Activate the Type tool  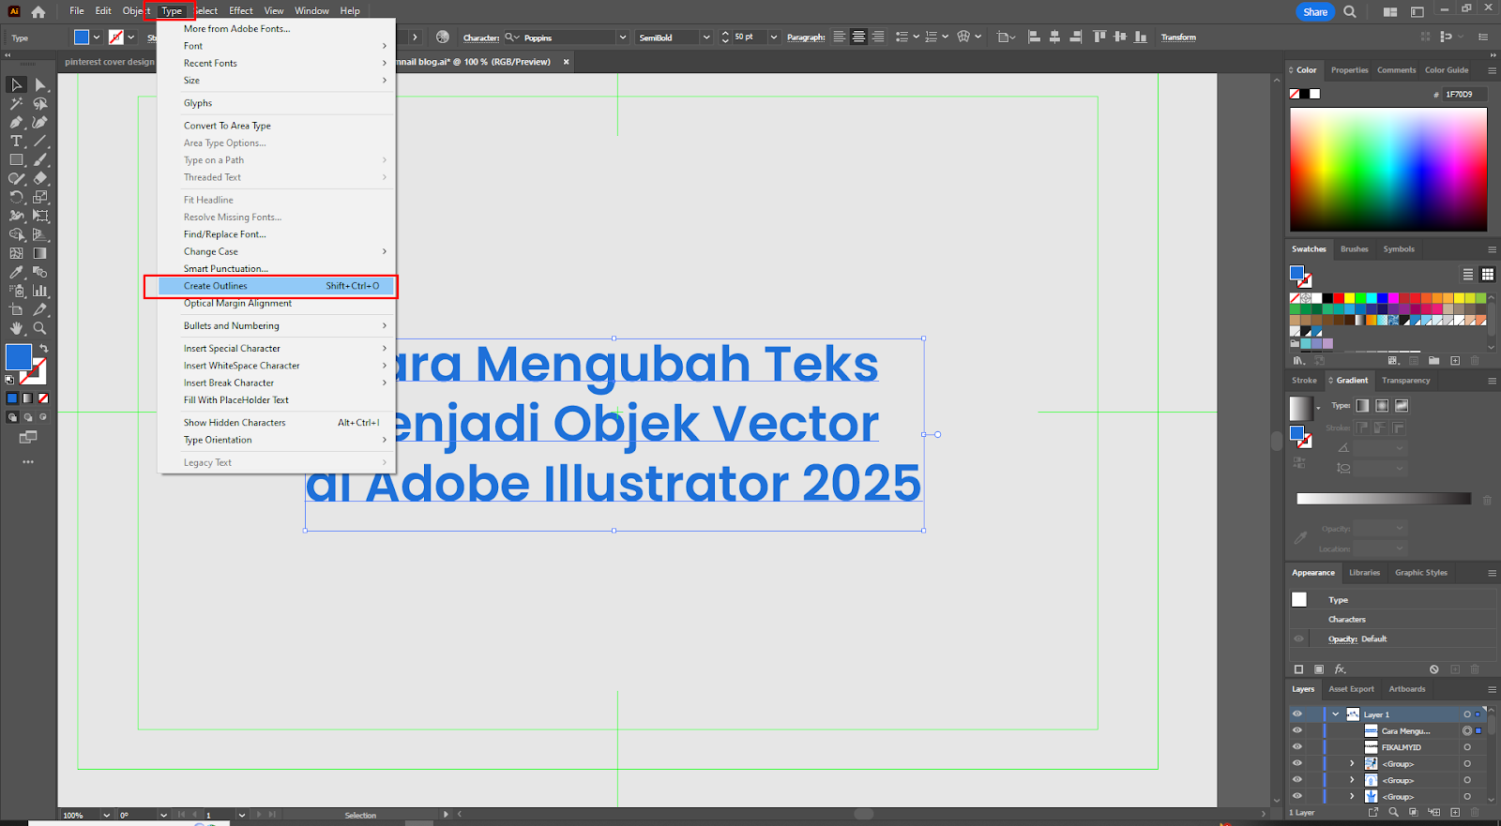click(x=16, y=141)
